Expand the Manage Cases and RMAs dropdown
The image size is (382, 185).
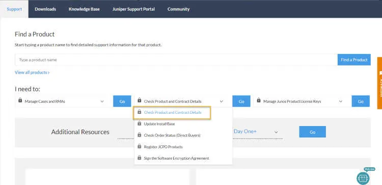[x=61, y=101]
